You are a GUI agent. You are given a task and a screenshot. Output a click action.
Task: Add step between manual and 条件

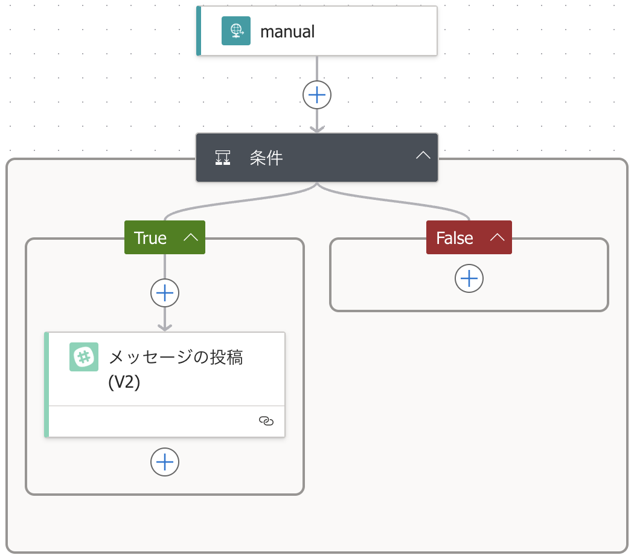coord(316,95)
